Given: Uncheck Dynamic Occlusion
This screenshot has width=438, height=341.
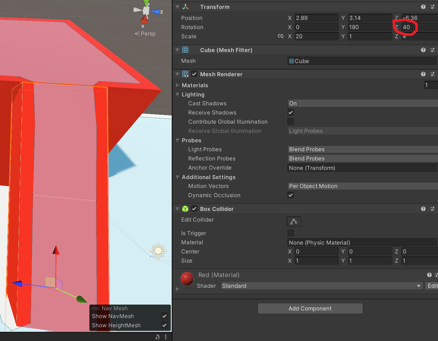Looking at the screenshot, I should 291,195.
